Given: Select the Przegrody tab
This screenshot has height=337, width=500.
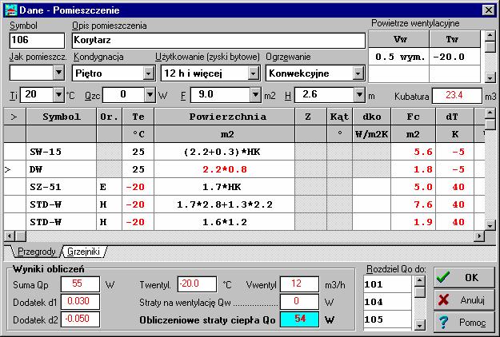Looking at the screenshot, I should click(x=36, y=252).
